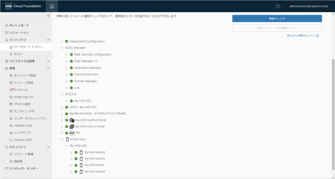335x179 pixels.
Task: Select the tky-m01-esxi04 host label
Action: click(95, 172)
